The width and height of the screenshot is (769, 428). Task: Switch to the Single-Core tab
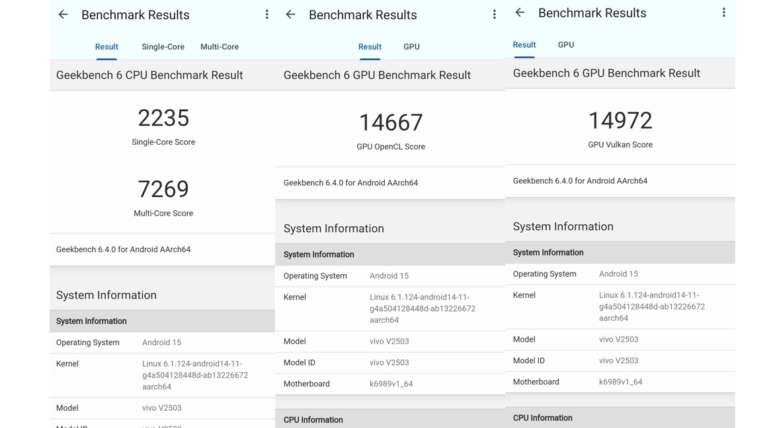[x=163, y=46]
